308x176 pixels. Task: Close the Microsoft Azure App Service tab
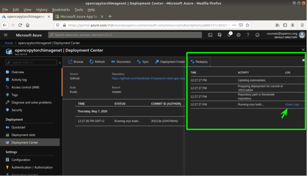102,17
